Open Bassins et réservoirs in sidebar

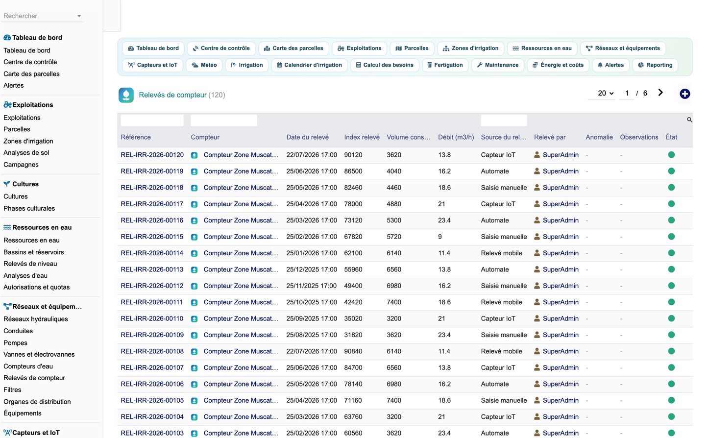coord(33,252)
